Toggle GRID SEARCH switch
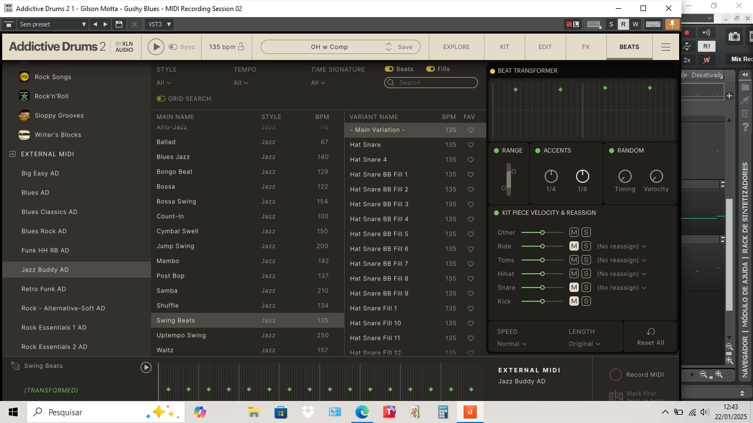Screen dimensions: 753x423 pyautogui.click(x=161, y=99)
